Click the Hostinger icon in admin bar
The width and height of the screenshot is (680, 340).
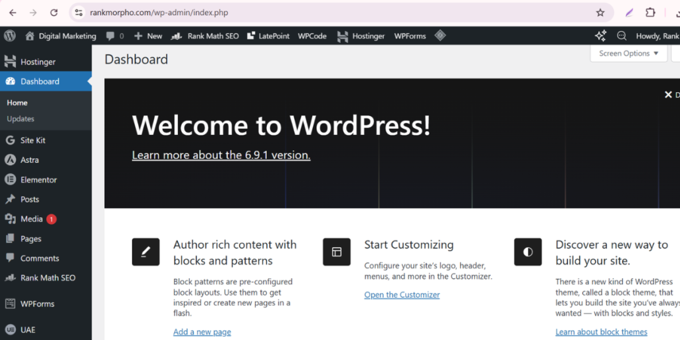coord(342,37)
